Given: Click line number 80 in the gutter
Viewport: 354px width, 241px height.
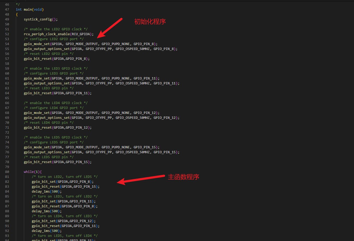Looking at the screenshot, I should pos(7,172).
